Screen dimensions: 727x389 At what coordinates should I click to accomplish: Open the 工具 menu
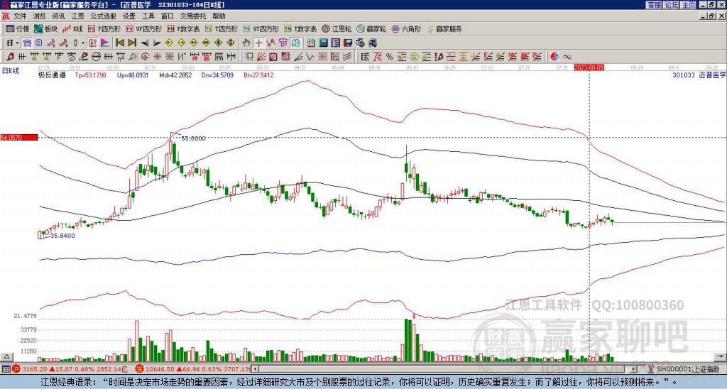(x=148, y=16)
